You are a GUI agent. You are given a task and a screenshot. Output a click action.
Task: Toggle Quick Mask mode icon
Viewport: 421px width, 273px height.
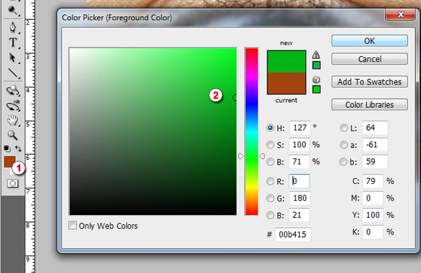click(12, 184)
